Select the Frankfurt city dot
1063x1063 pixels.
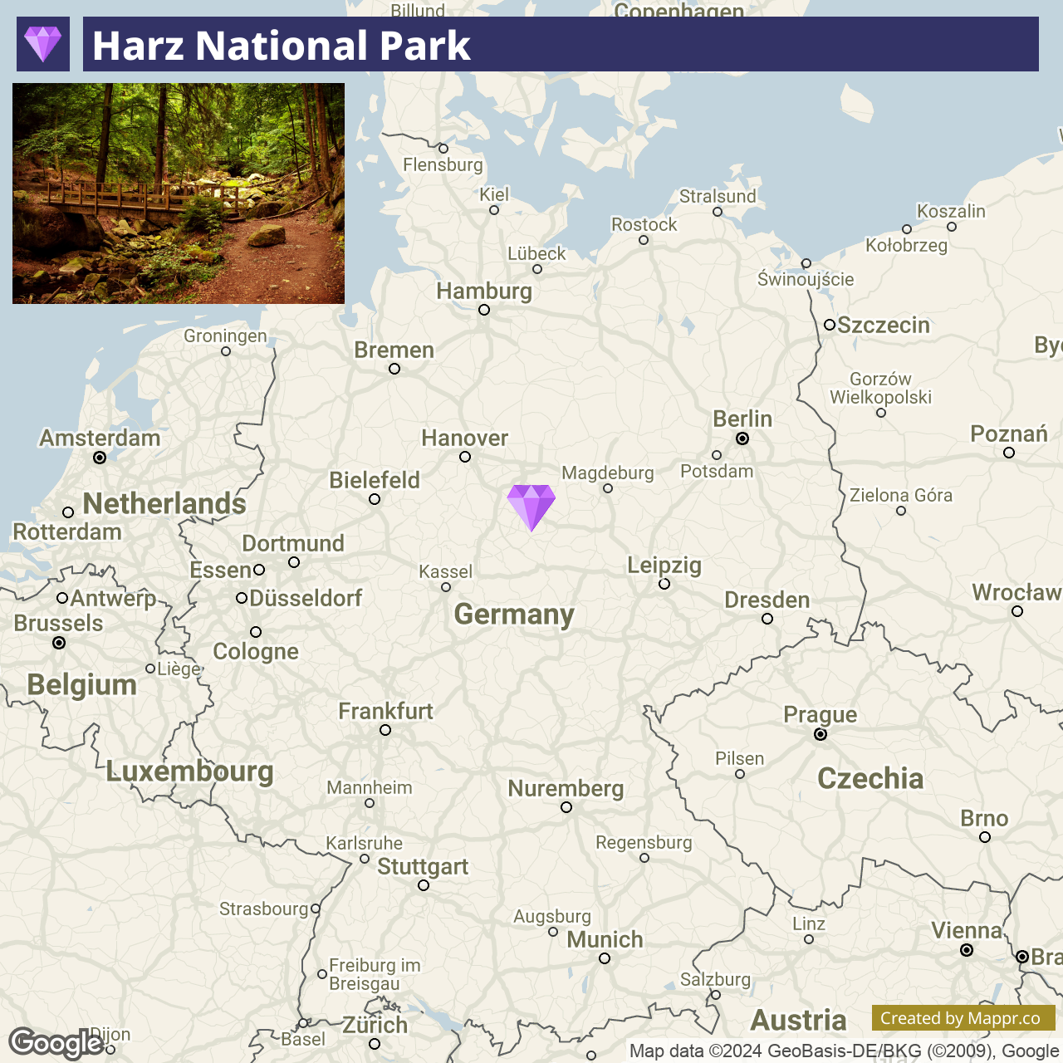tap(385, 730)
